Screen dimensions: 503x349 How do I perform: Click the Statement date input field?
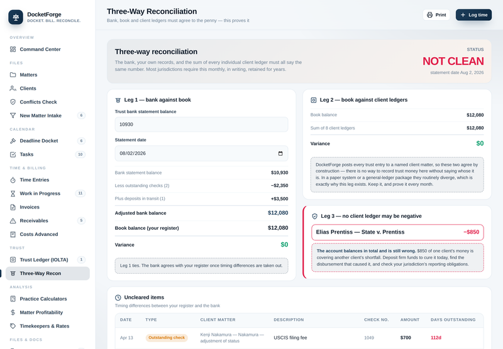[x=201, y=154]
